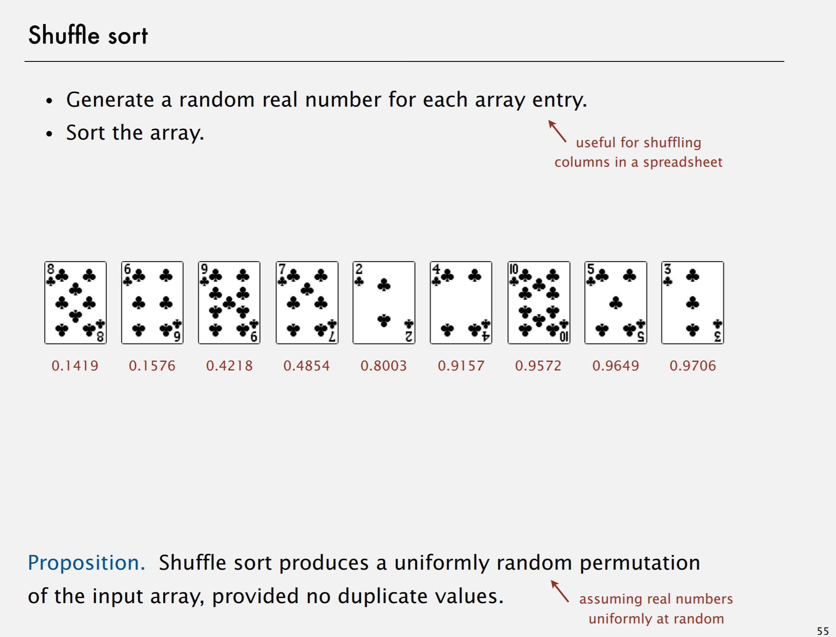Select the number 0.8003 under the card
This screenshot has height=637, width=836.
(x=384, y=365)
